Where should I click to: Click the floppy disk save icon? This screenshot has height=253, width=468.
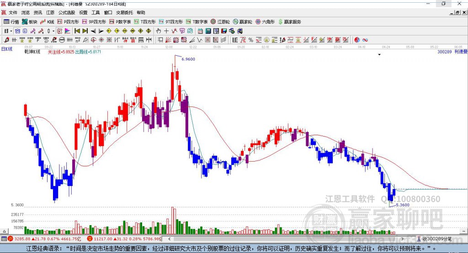tap(224, 31)
